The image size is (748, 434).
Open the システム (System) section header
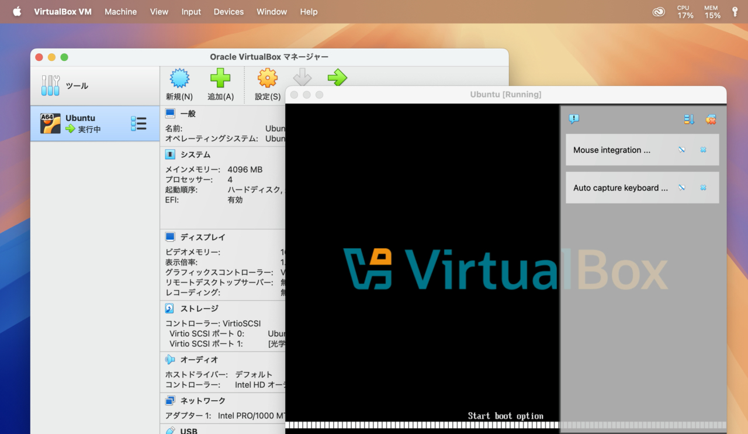tap(195, 154)
